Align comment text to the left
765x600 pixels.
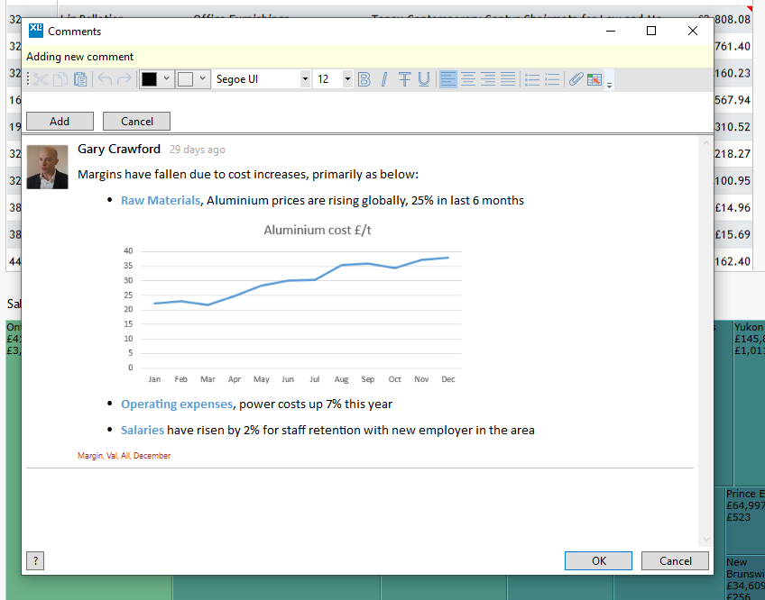pyautogui.click(x=448, y=79)
